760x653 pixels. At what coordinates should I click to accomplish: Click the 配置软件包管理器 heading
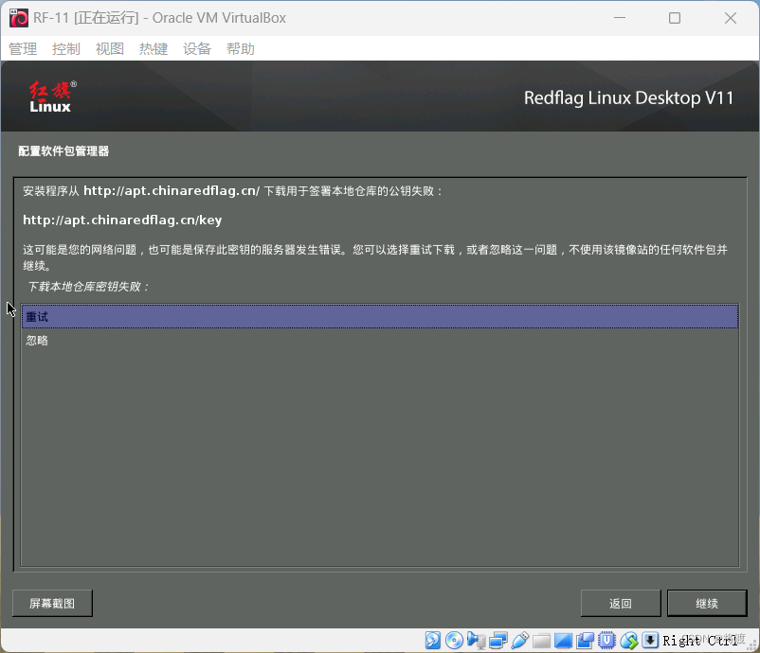63,151
